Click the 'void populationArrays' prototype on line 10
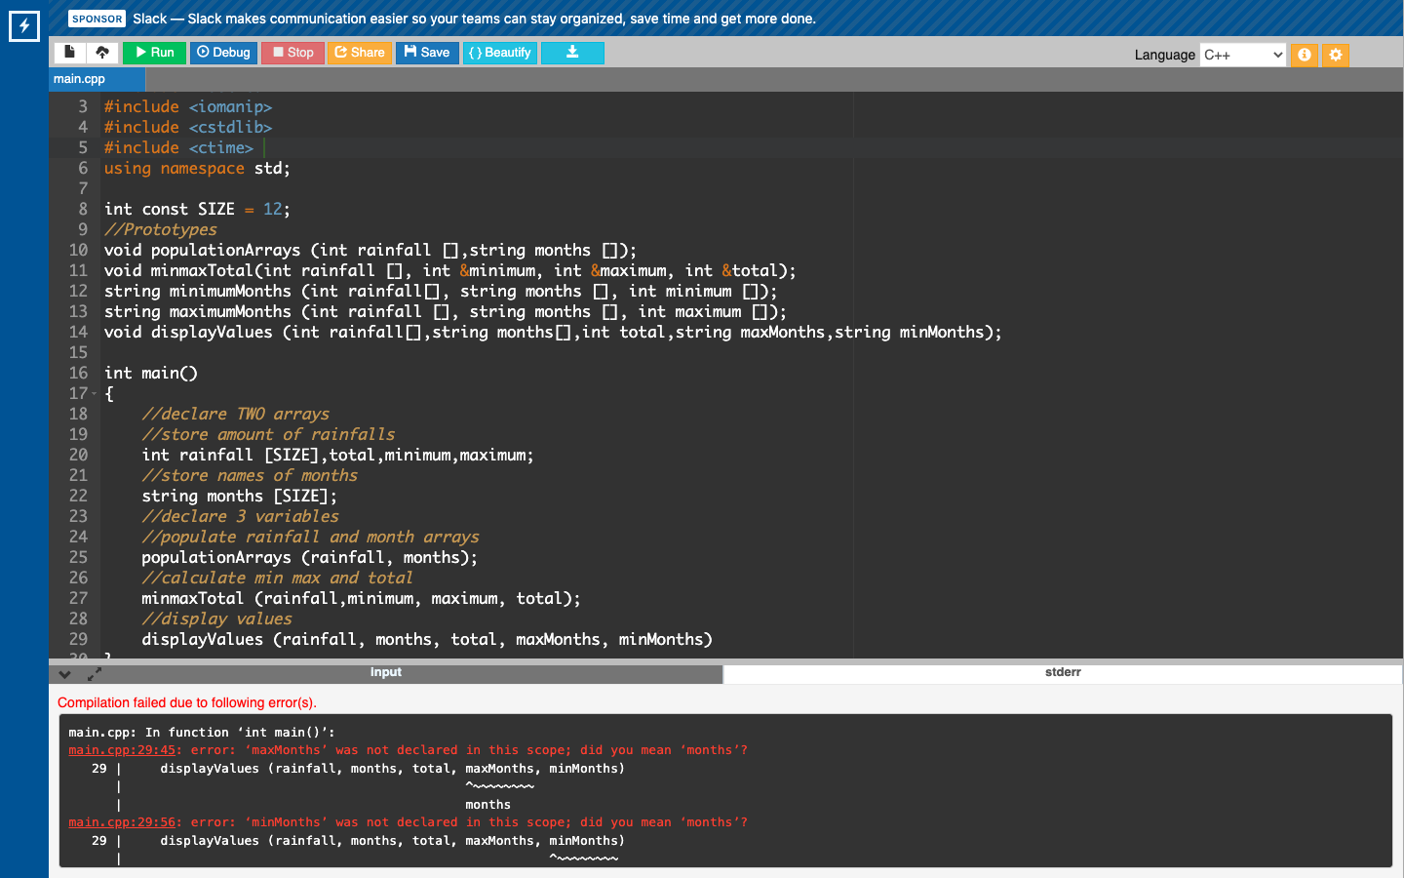 tap(370, 250)
